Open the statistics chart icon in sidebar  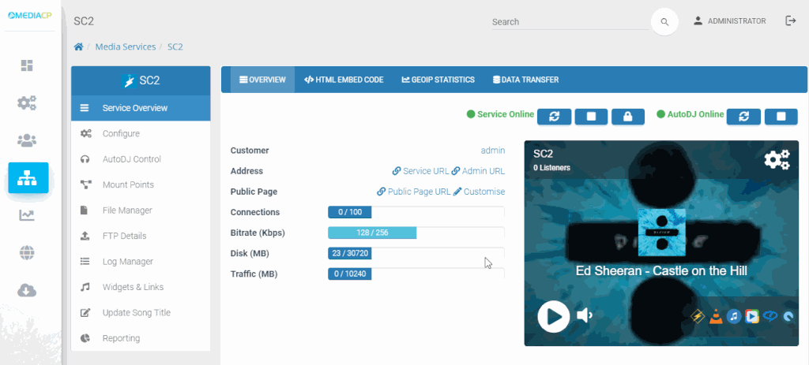(x=27, y=215)
